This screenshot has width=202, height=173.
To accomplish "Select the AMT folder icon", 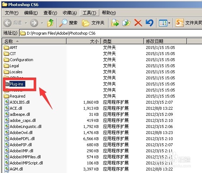I will [x=6, y=48].
